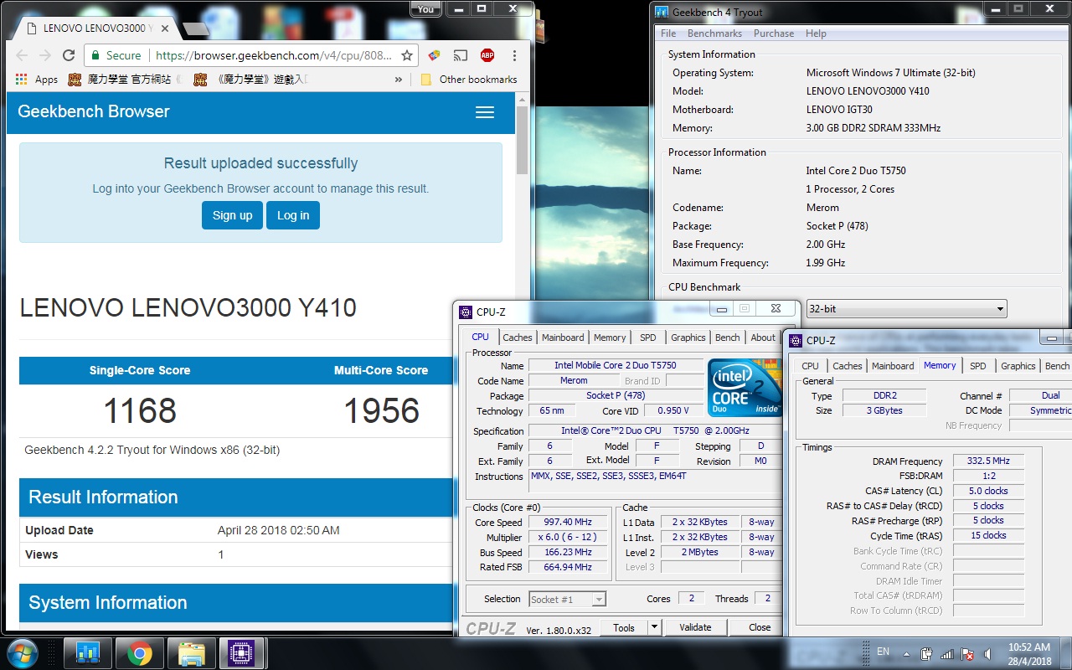1072x670 pixels.
Task: Click the Tools button in CPU-Z
Action: 624,627
